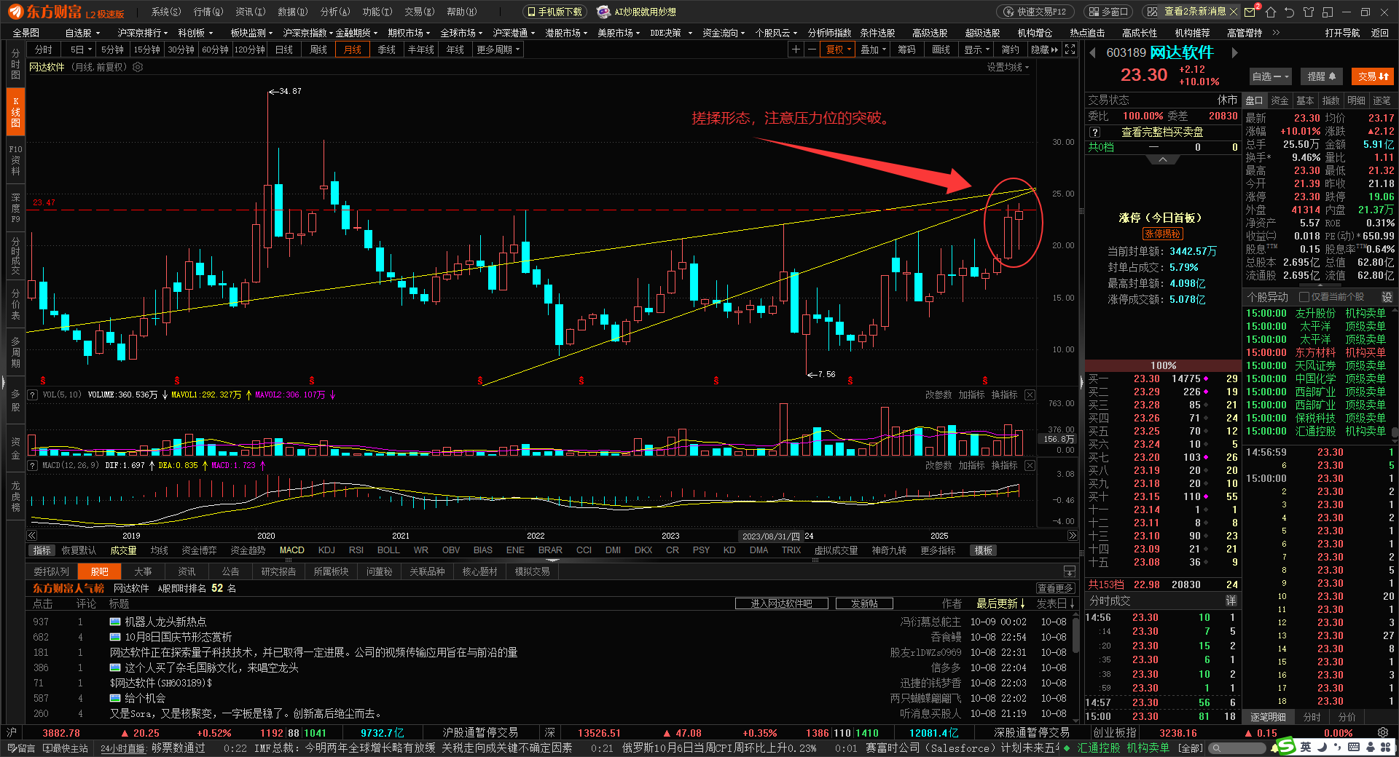
Task: Enable 仅看当前个股 checkbox
Action: (1304, 297)
